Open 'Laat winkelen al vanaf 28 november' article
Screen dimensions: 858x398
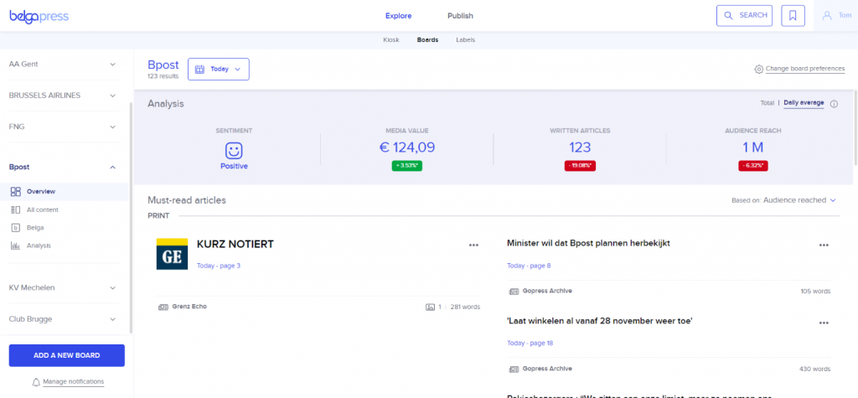click(x=600, y=321)
